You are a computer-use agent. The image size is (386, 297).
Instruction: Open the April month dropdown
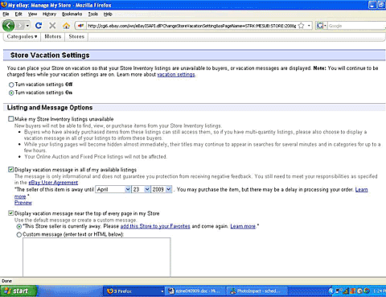(x=113, y=189)
